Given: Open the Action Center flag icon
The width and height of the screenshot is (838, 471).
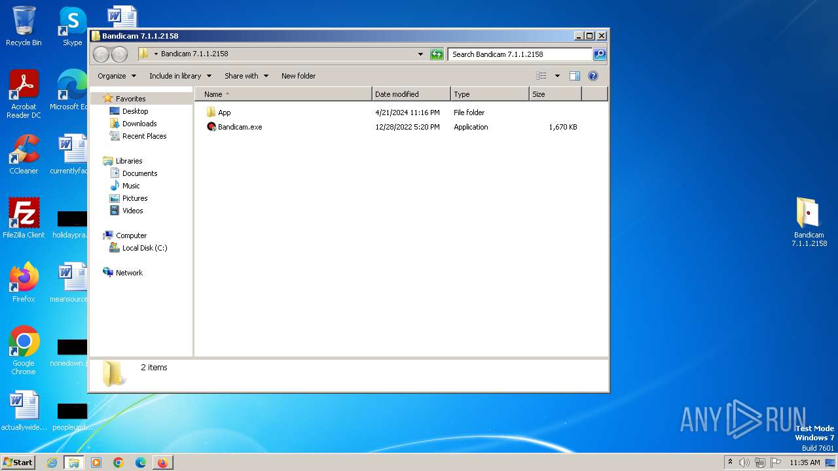Looking at the screenshot, I should (x=776, y=462).
